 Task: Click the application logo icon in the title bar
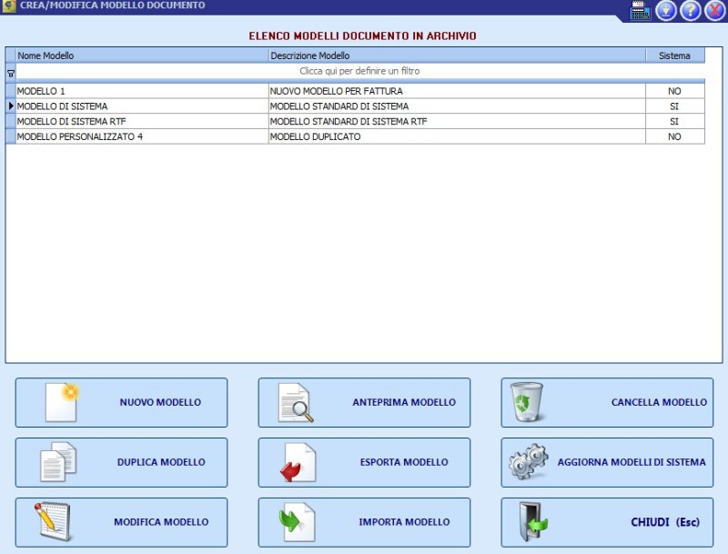(x=9, y=6)
